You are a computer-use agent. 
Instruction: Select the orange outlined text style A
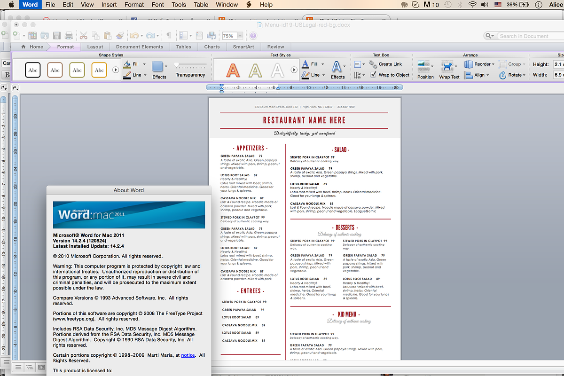coord(233,70)
